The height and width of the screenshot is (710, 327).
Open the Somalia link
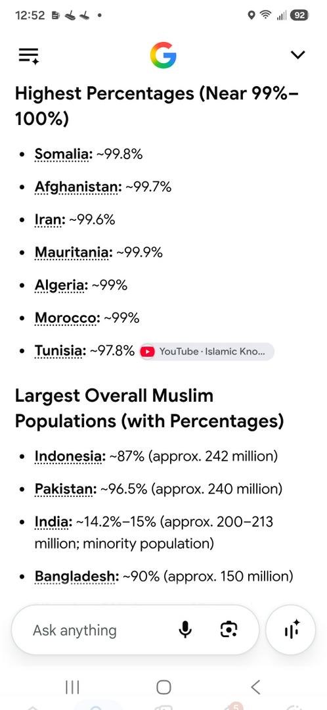(x=63, y=154)
